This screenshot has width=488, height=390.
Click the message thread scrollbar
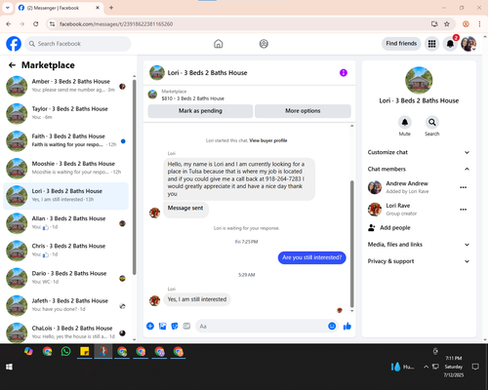(x=351, y=244)
